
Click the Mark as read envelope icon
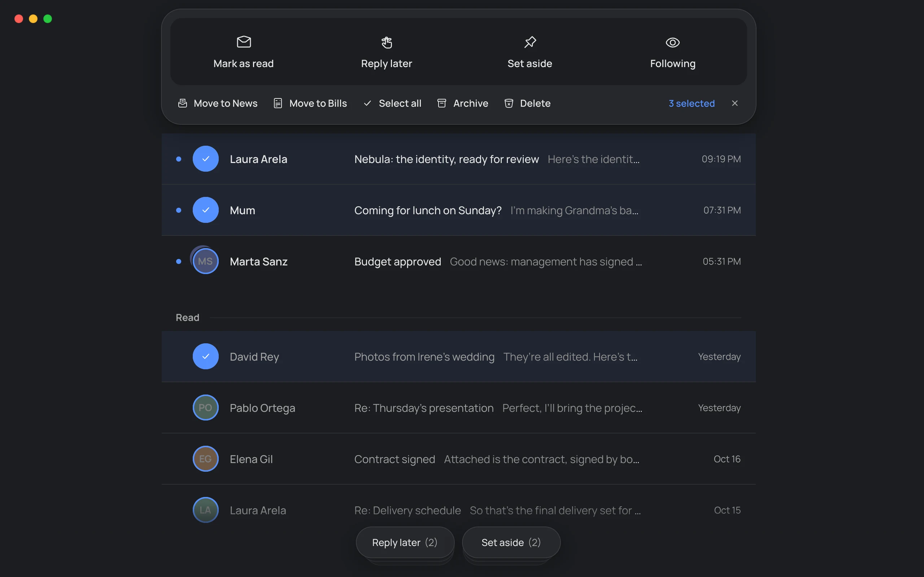244,42
